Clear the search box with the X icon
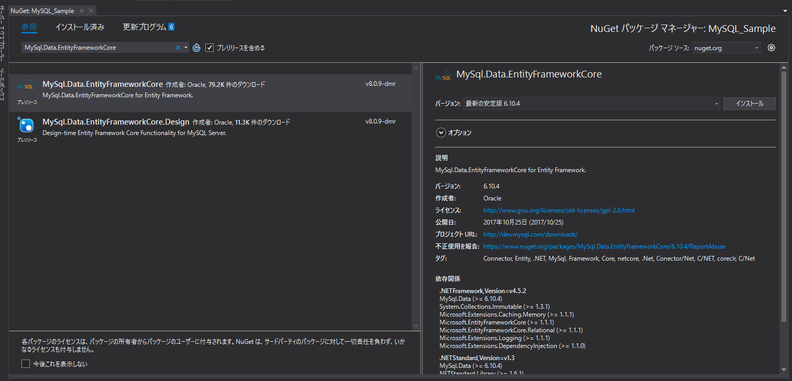 tap(177, 47)
